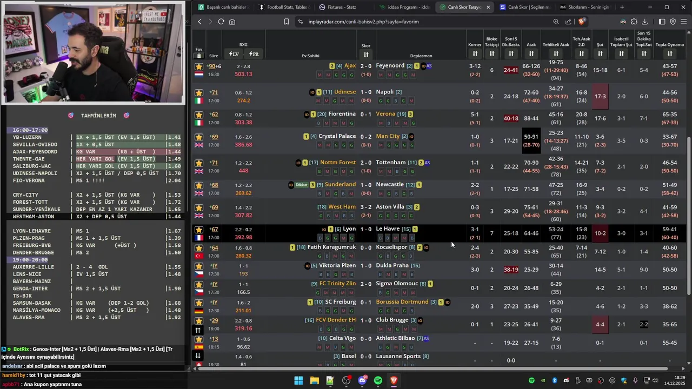
Task: Sort by Şut column arrows
Action: [600, 53]
